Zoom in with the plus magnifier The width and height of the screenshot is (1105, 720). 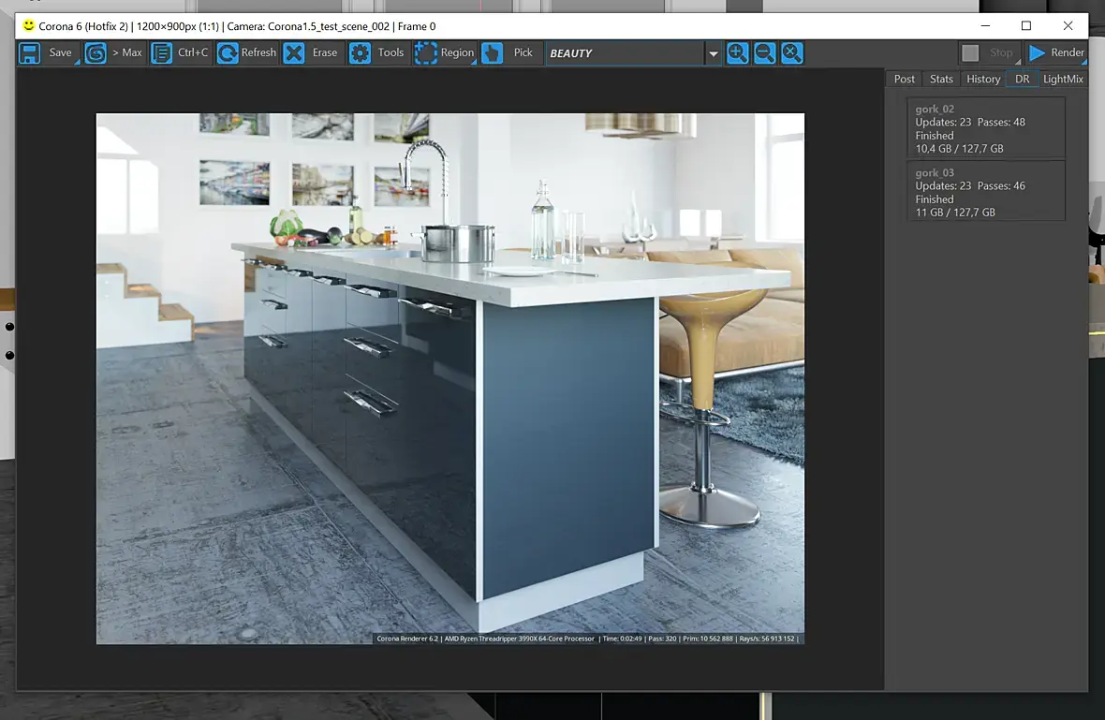click(x=737, y=52)
